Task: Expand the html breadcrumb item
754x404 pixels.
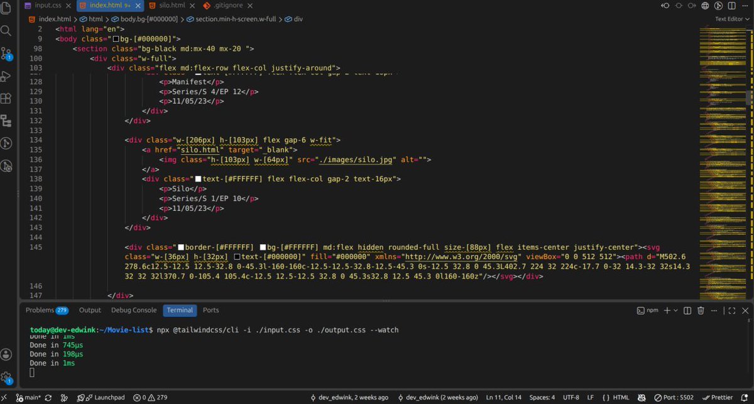Action: pos(91,19)
